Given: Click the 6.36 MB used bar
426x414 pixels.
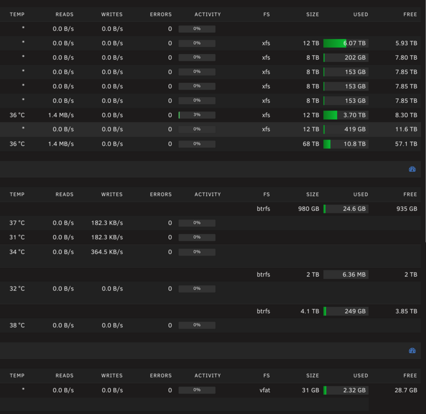Looking at the screenshot, I should (x=346, y=274).
